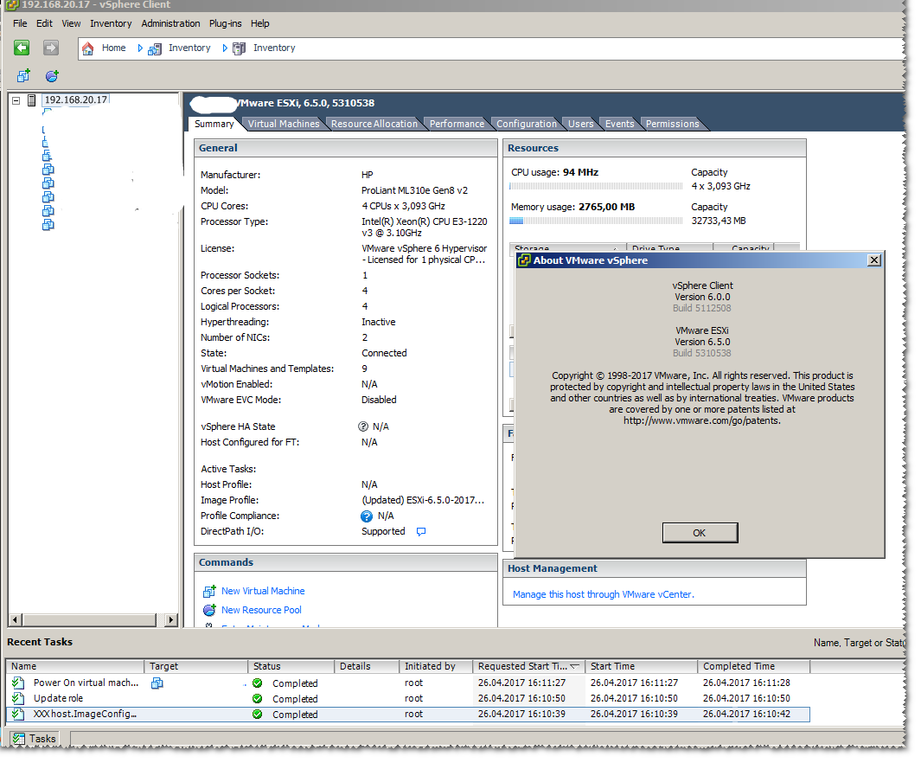Click OK in the About VMware vSphere dialog
The image size is (921, 763).
pos(700,534)
